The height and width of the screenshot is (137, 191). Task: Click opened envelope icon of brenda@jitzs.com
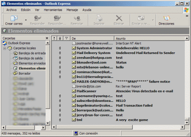click(x=74, y=86)
